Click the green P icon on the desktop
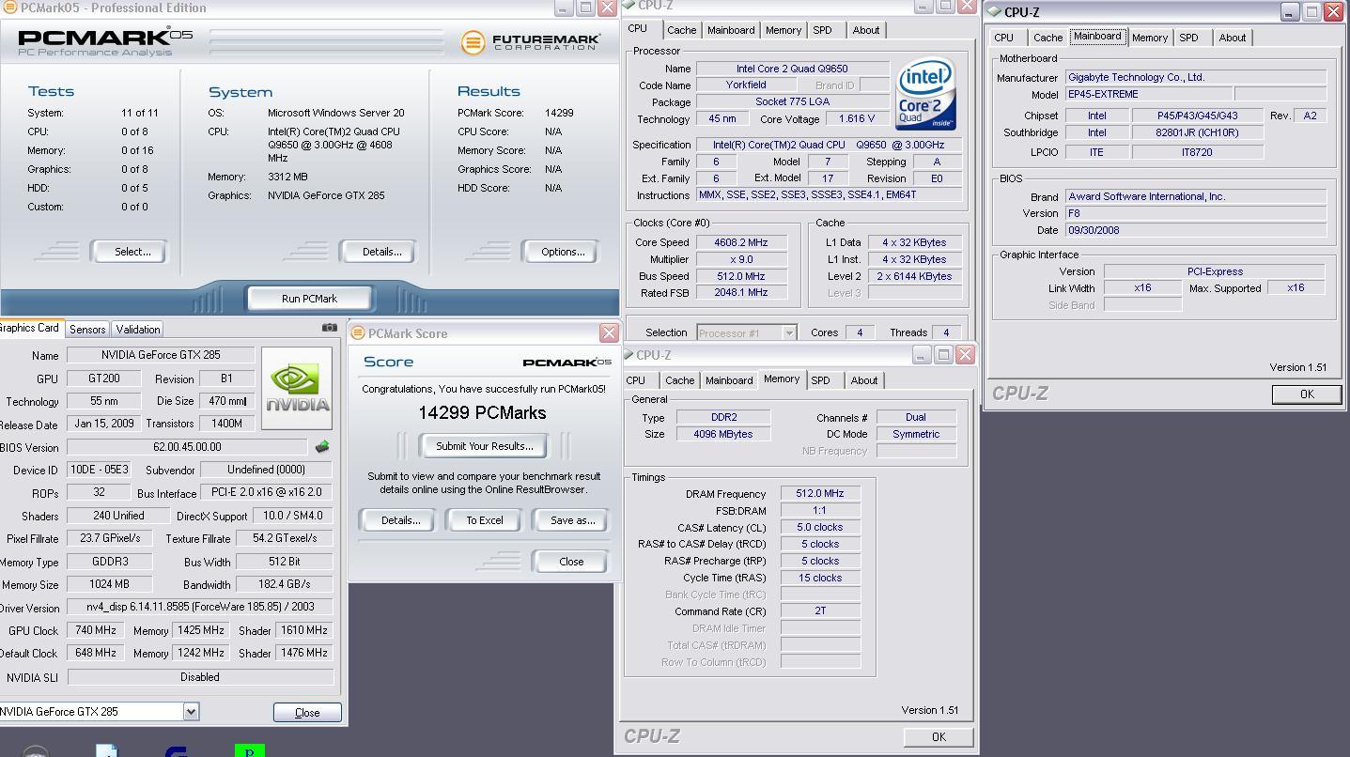This screenshot has width=1350, height=757. click(x=249, y=750)
